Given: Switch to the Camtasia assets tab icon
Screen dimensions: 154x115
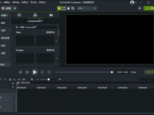Looking at the screenshot, I should pos(35,15).
